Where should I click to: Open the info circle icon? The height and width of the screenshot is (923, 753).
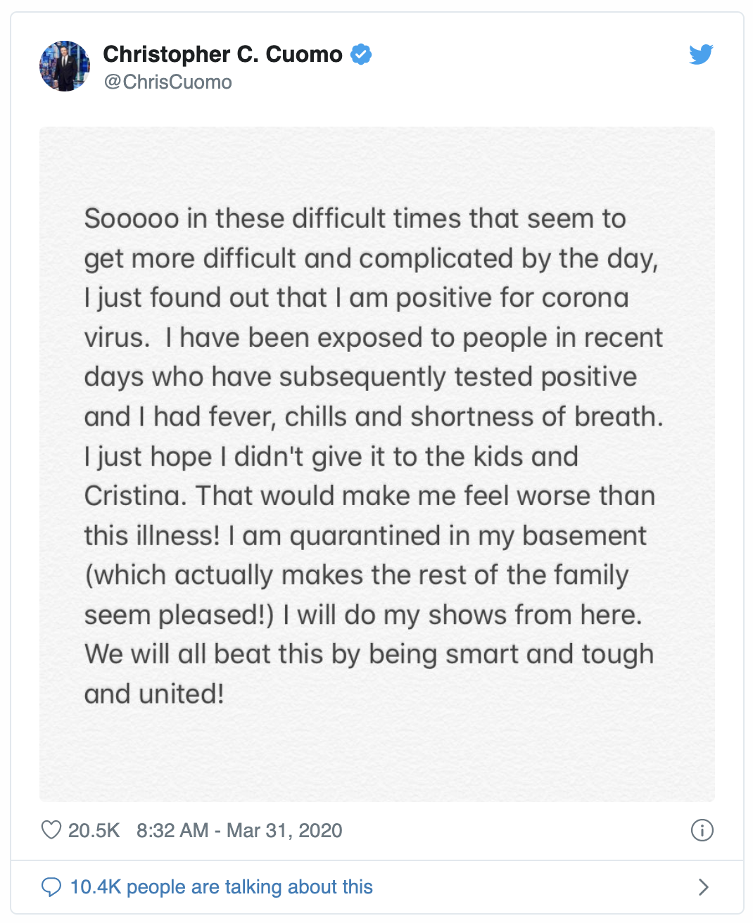pyautogui.click(x=702, y=830)
